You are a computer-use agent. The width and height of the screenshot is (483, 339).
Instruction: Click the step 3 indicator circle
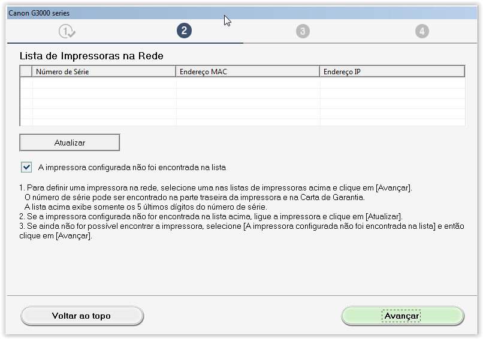(x=303, y=31)
